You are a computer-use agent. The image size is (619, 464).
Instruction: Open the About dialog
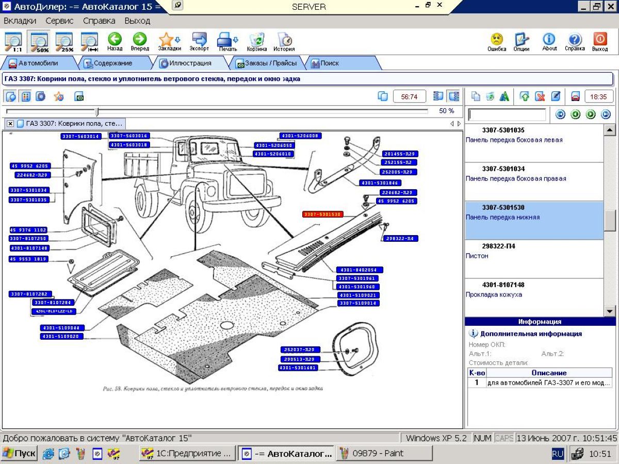click(x=549, y=42)
